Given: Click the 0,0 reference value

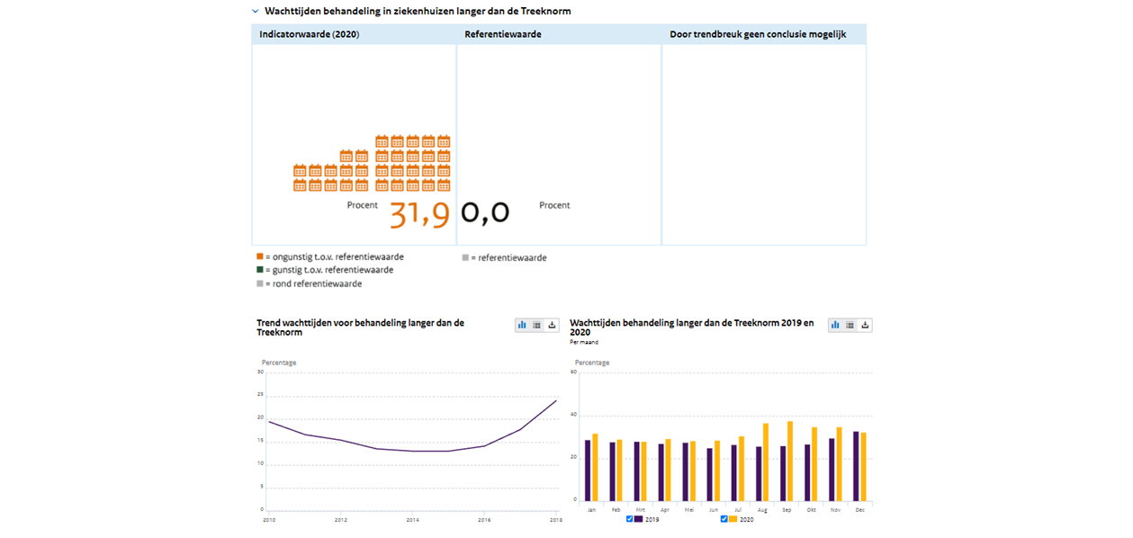Looking at the screenshot, I should 485,212.
